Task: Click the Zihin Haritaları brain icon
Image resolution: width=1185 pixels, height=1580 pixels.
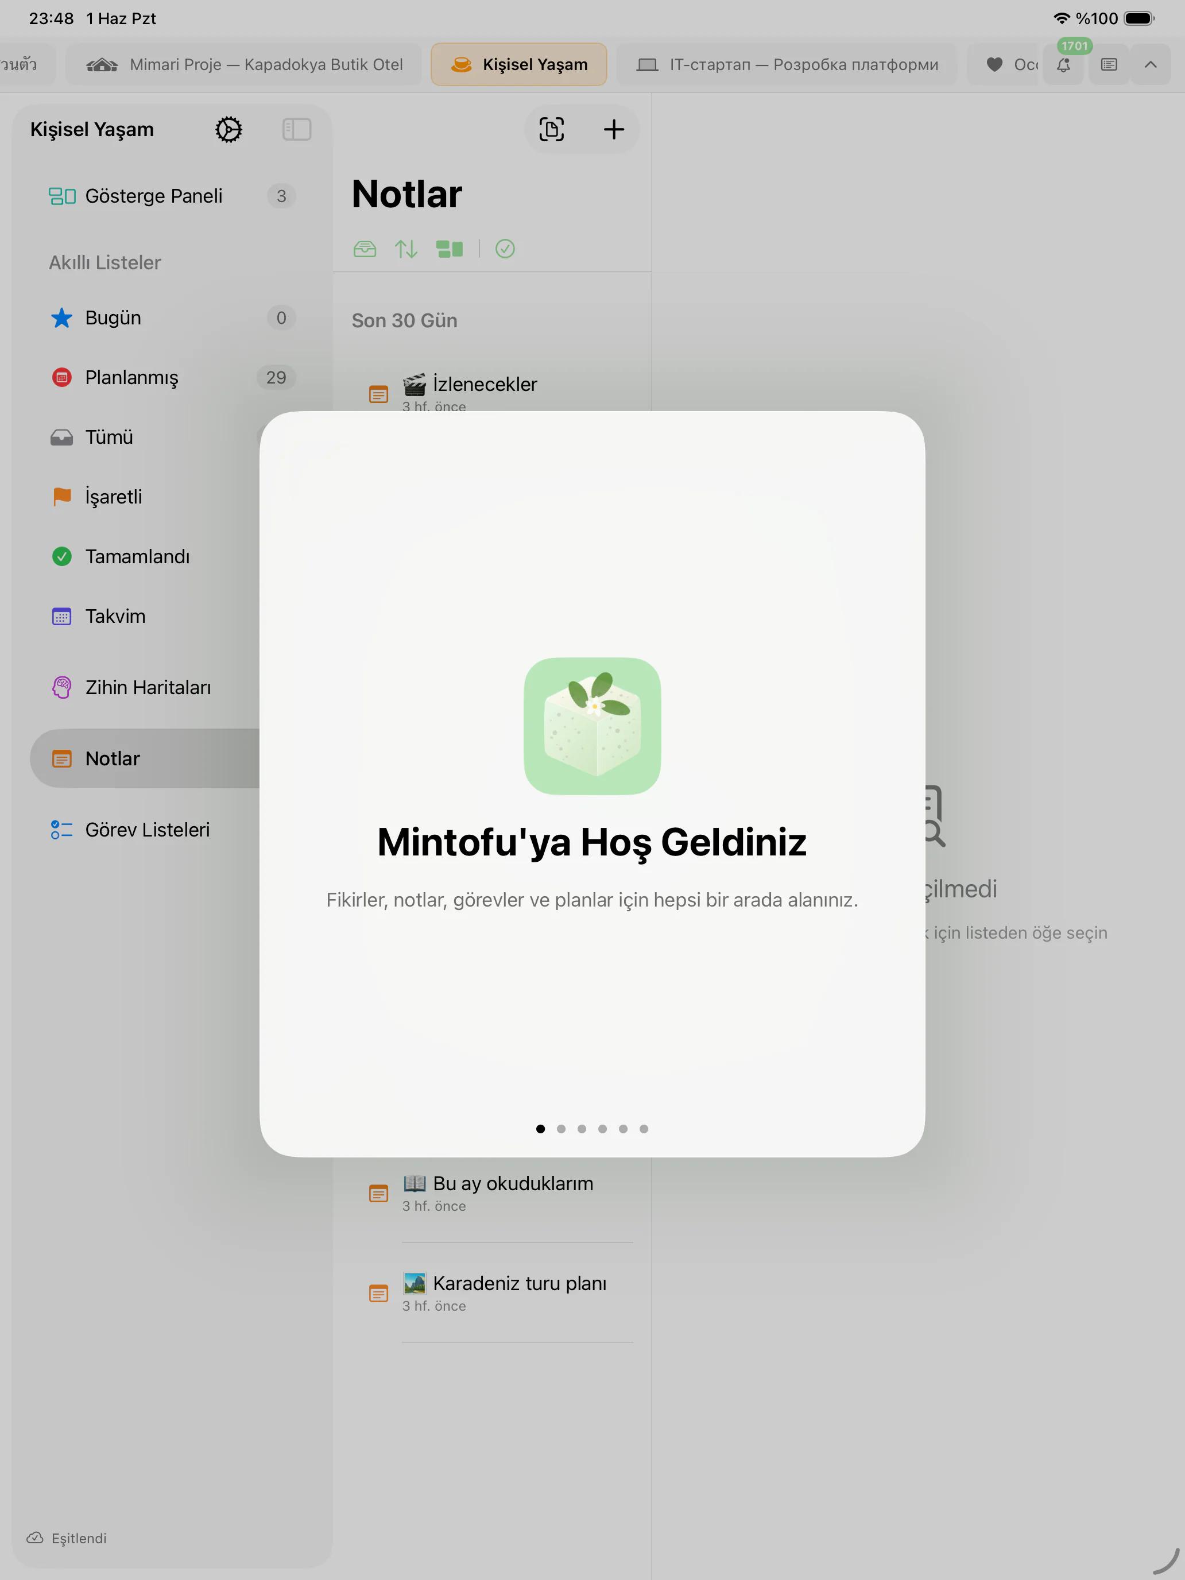Action: pos(62,687)
